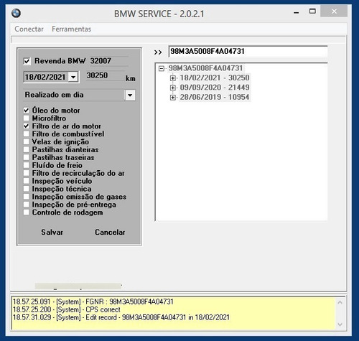Viewport: 359px width, 341px height.
Task: Click the 30250 km mileage field
Action: pyautogui.click(x=106, y=75)
